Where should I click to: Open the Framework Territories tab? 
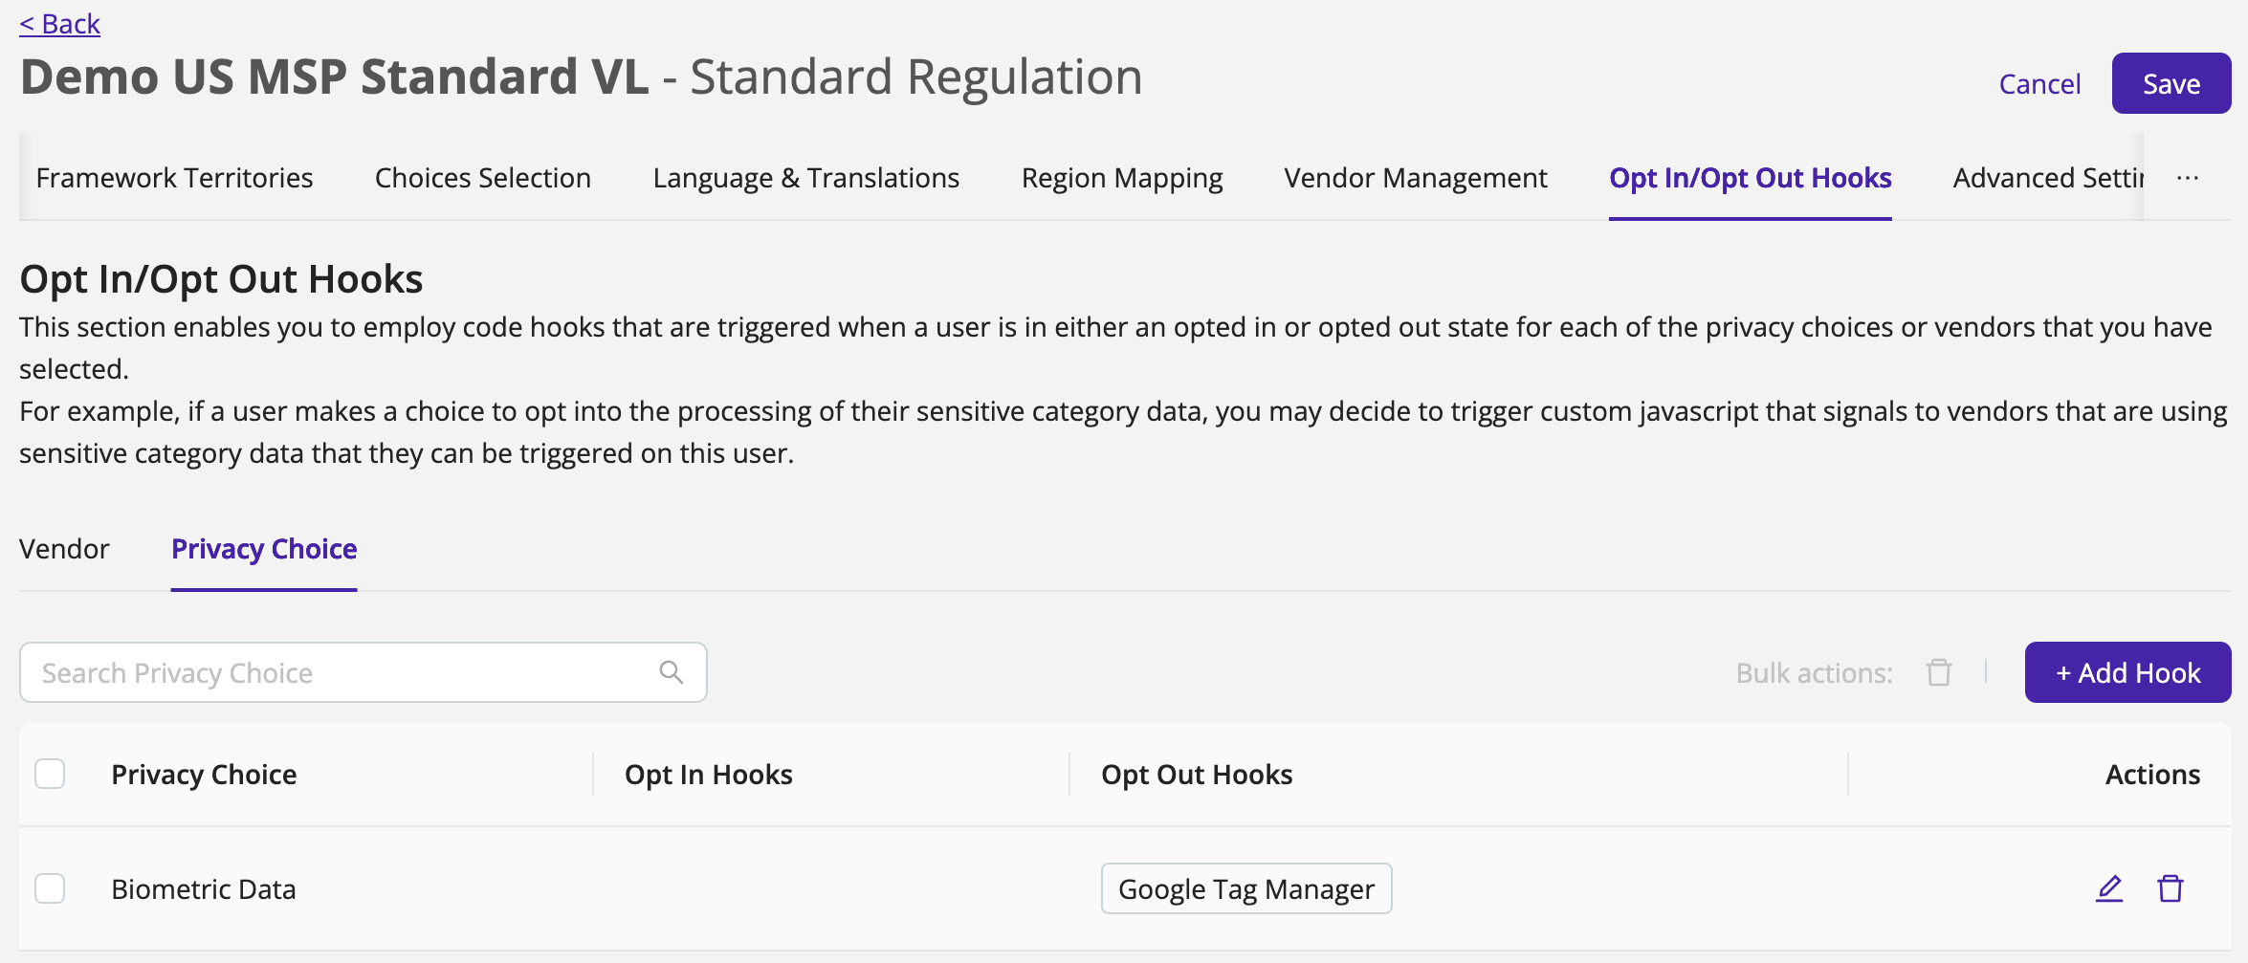[174, 178]
